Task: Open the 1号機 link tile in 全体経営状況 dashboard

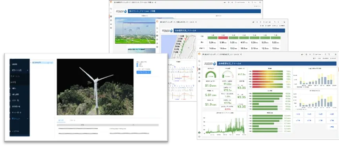Action: click(298, 114)
